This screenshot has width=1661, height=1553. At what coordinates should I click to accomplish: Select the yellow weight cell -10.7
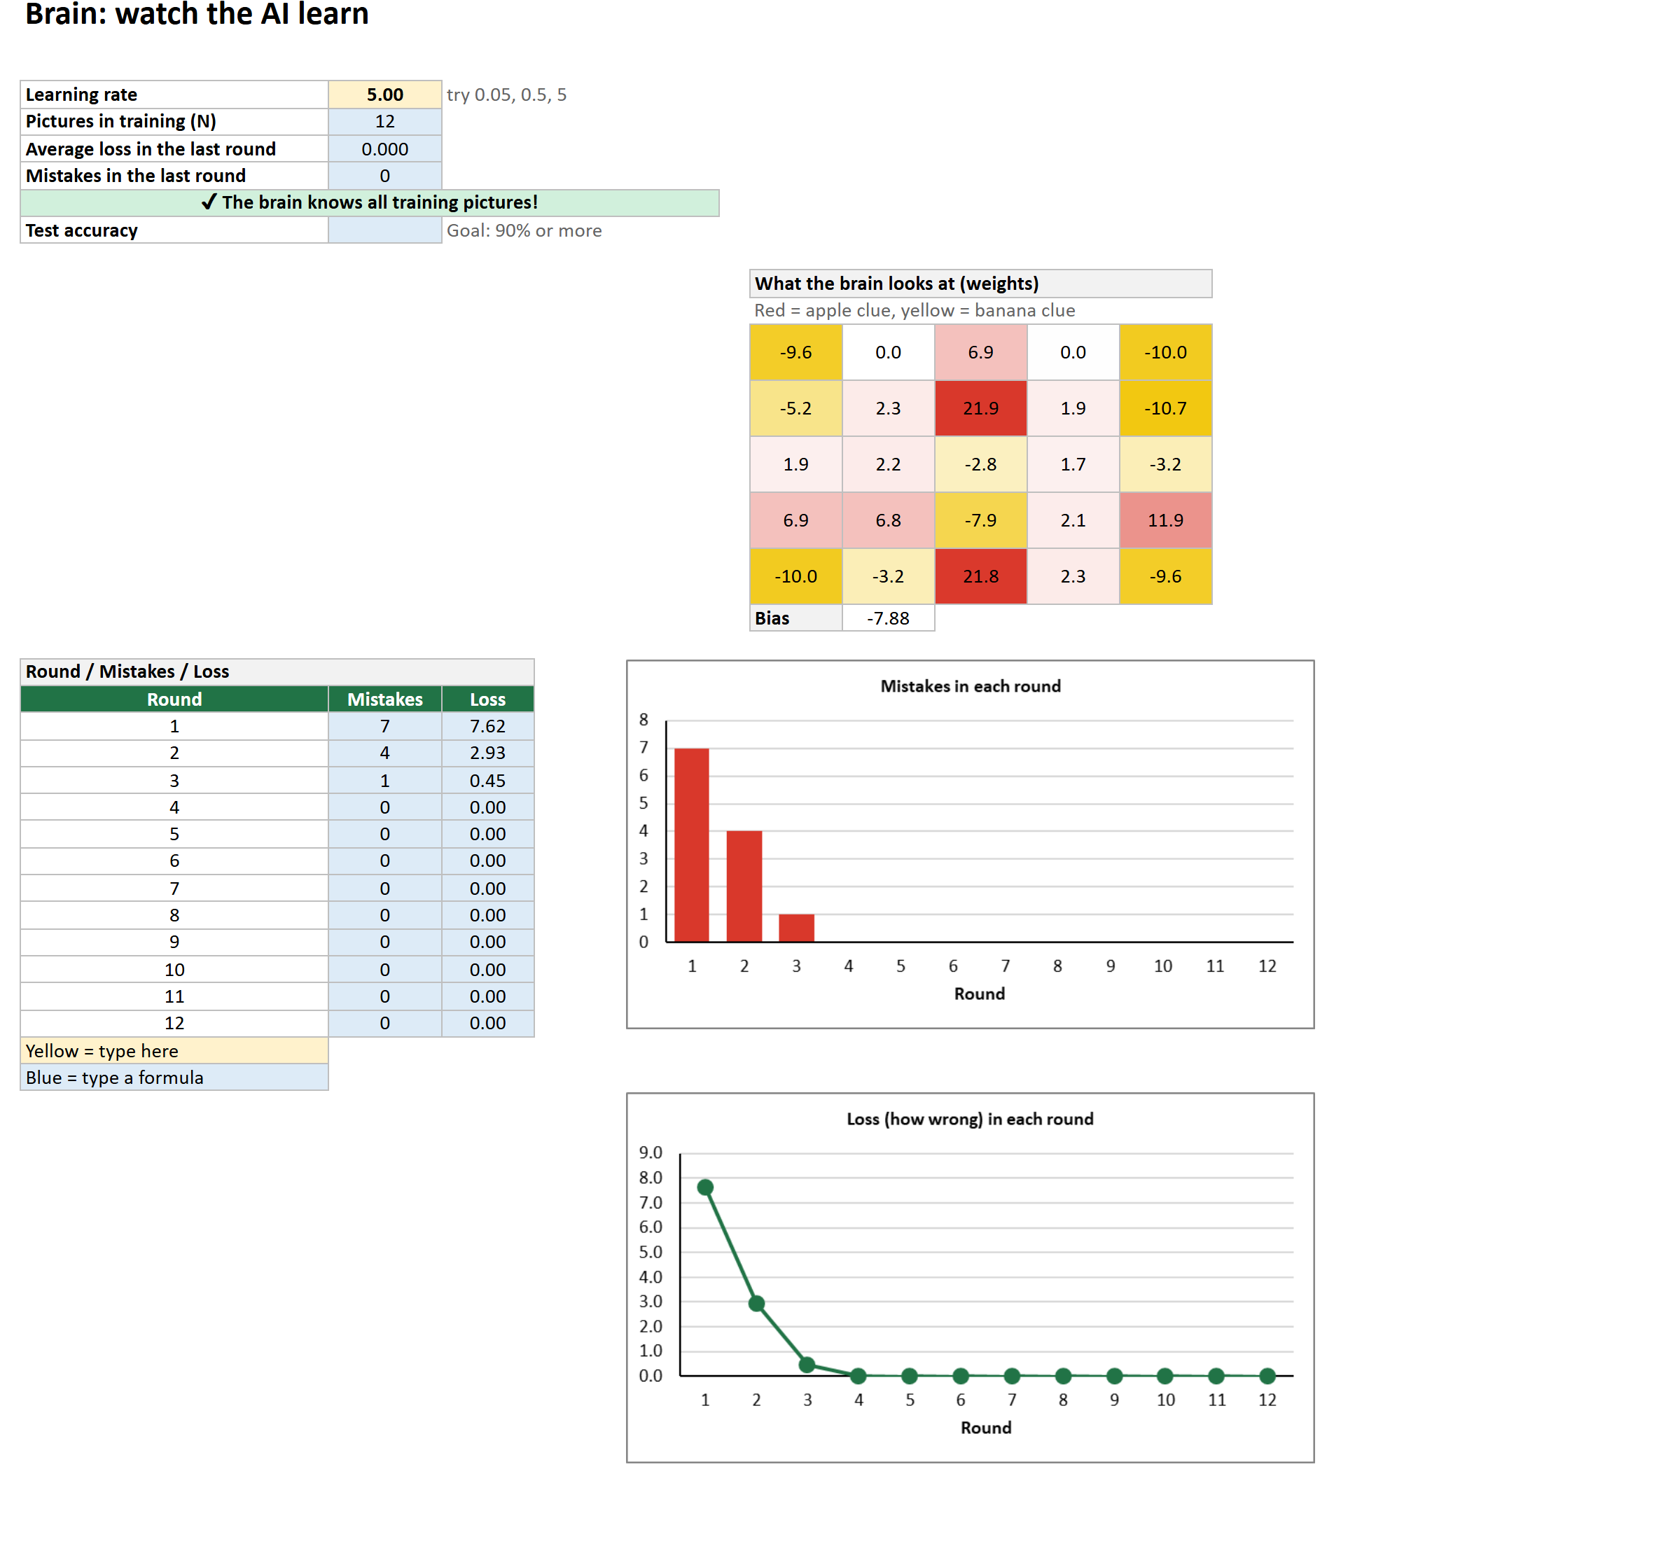point(1165,408)
